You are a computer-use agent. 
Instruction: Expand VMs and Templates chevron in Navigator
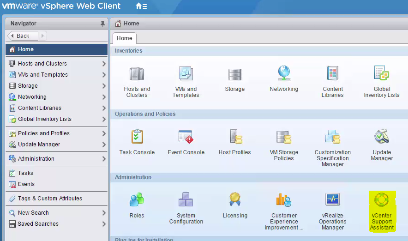tap(104, 75)
